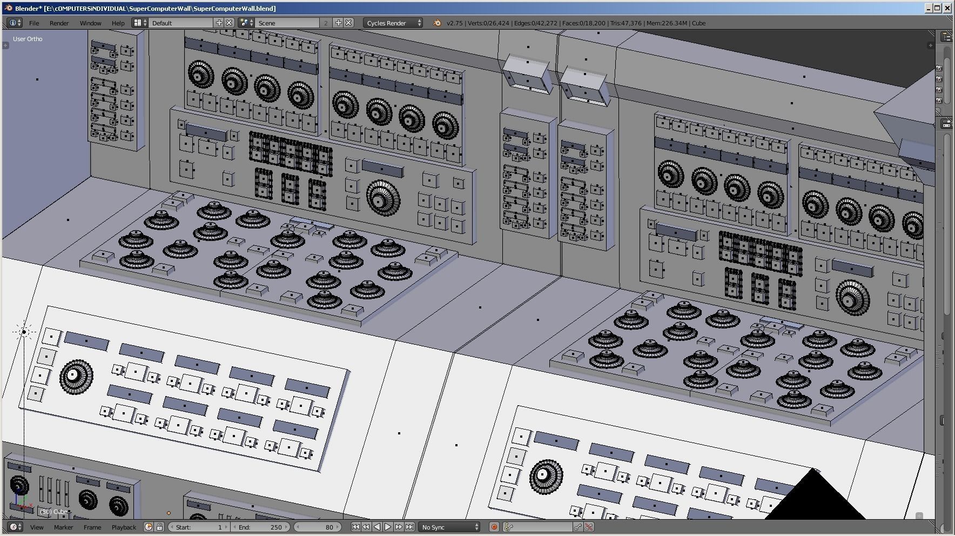
Task: Toggle automatic keyframe record button
Action: (x=494, y=527)
